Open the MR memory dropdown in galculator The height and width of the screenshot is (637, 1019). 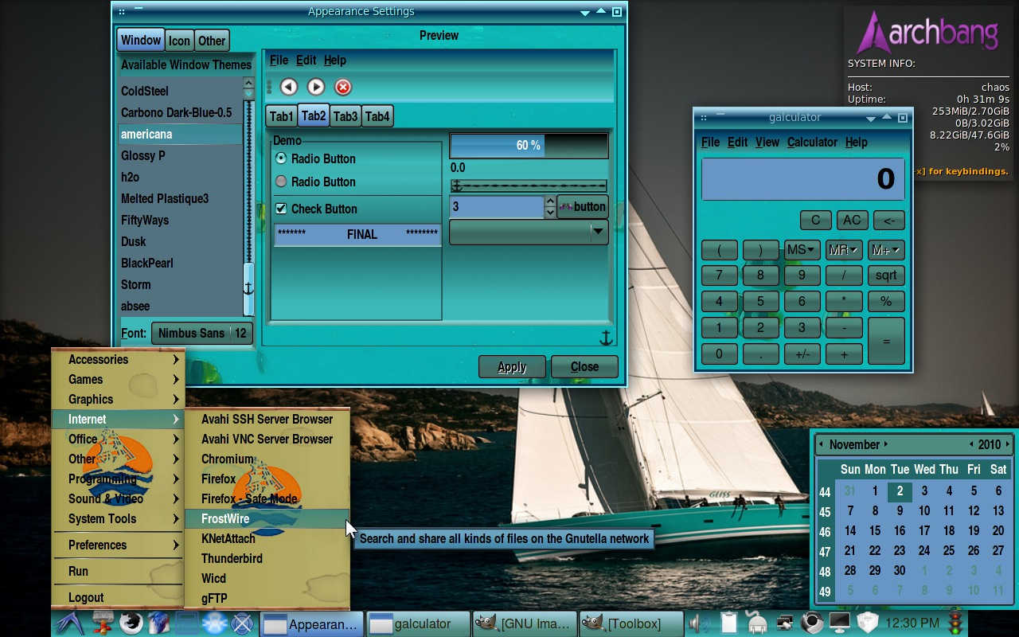(844, 250)
